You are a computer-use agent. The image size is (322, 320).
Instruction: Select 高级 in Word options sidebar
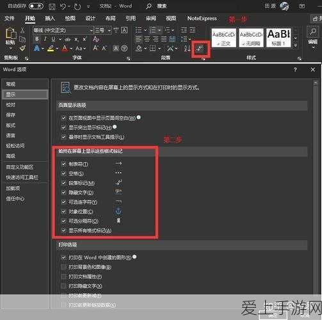point(25,156)
